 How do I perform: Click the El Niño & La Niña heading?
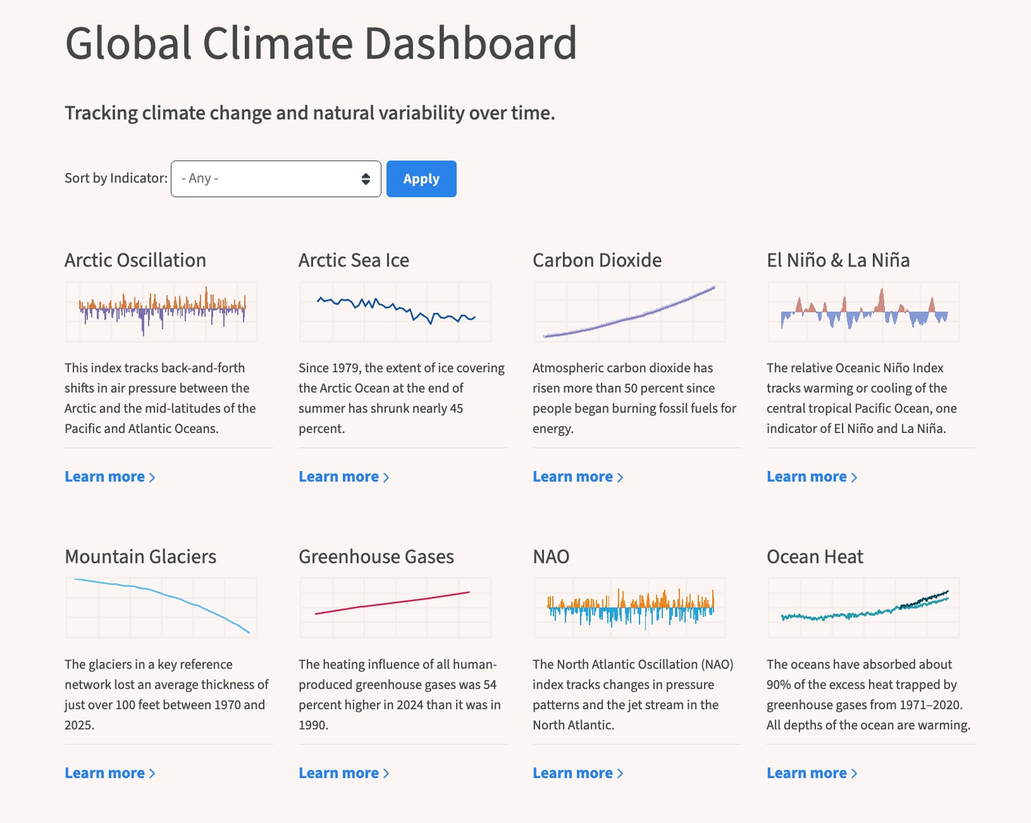point(838,260)
